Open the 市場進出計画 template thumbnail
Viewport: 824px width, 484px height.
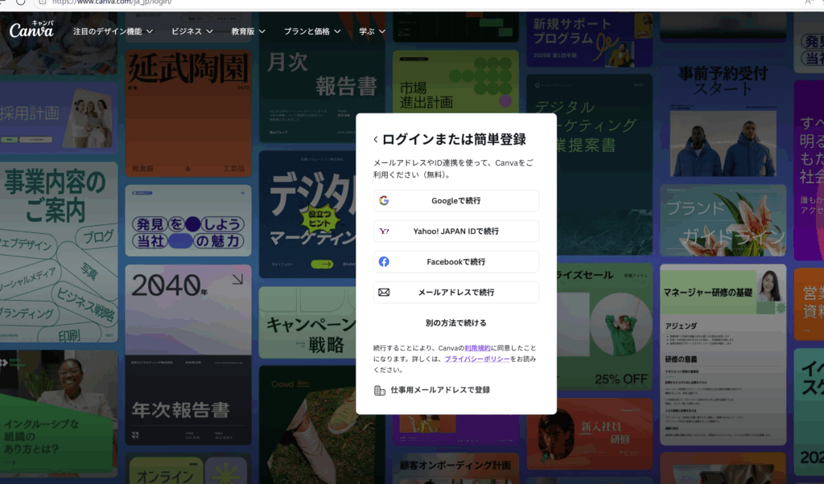455,81
